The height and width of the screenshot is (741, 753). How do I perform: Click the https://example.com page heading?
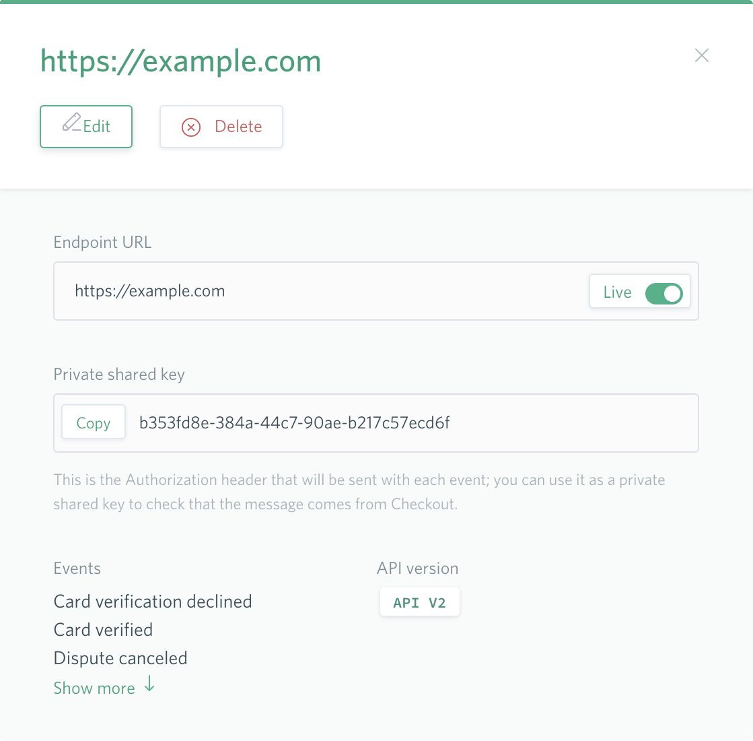click(180, 61)
